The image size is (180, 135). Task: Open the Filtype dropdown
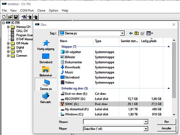[146, 129]
